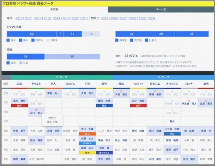Image resolution: width=215 pixels, height=166 pixels.
Task: Go to the 2016 draft year
Action: point(38,18)
